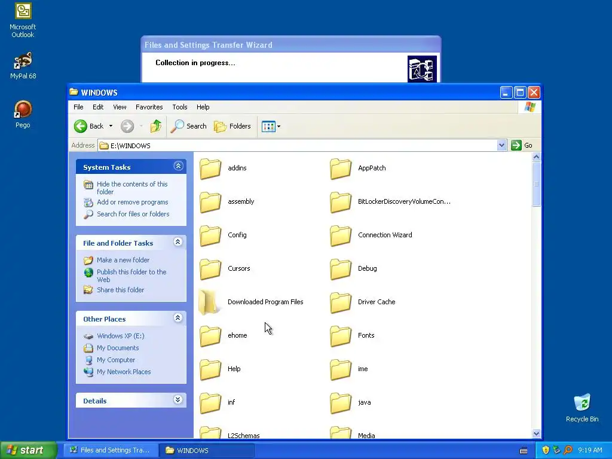Image resolution: width=612 pixels, height=459 pixels.
Task: Open My Computer in Other Places
Action: tap(116, 360)
